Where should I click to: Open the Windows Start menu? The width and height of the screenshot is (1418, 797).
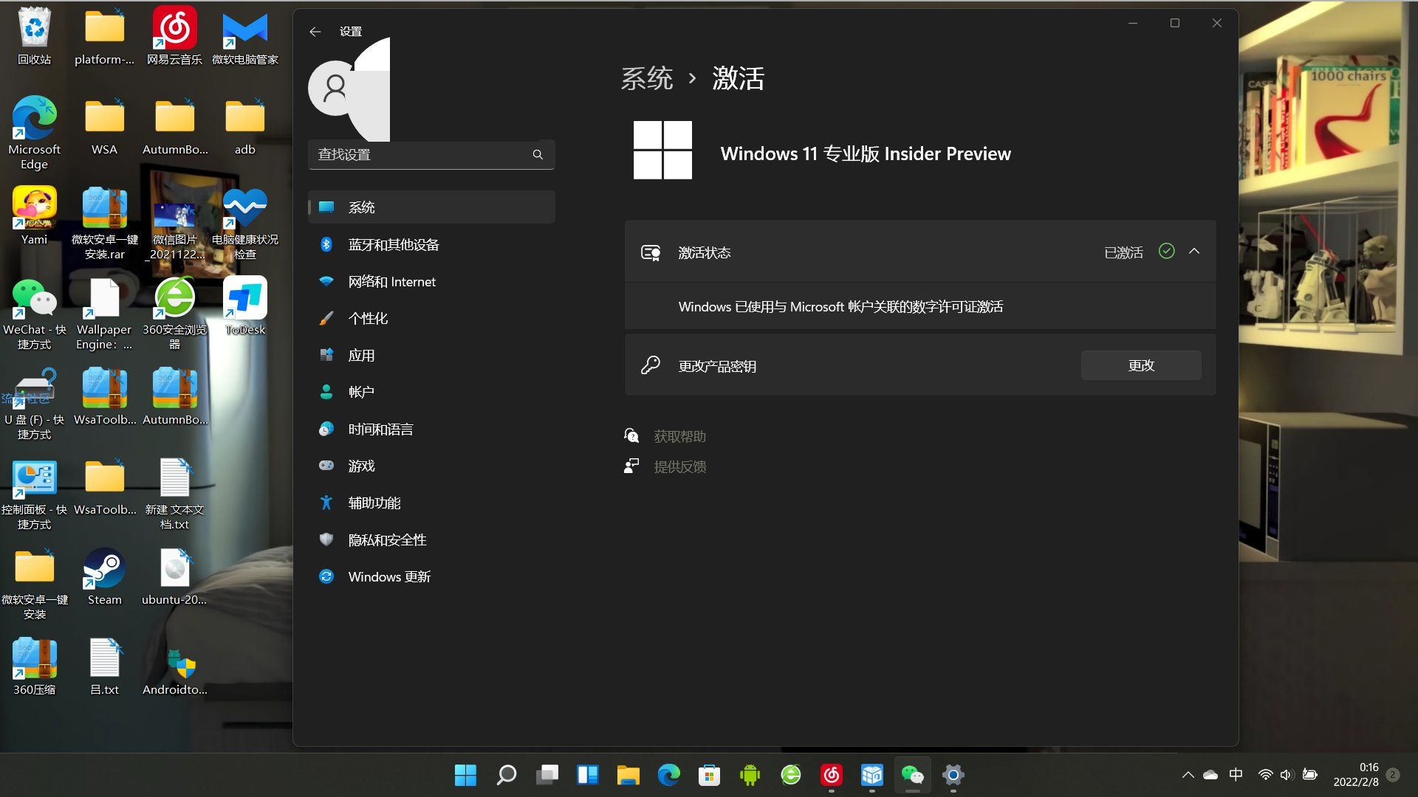click(465, 775)
